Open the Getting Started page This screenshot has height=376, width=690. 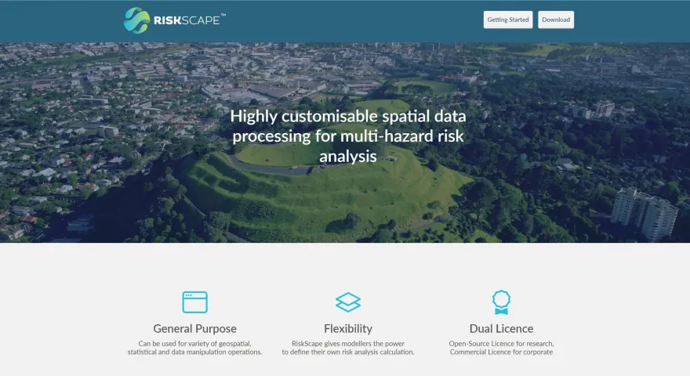tap(508, 20)
